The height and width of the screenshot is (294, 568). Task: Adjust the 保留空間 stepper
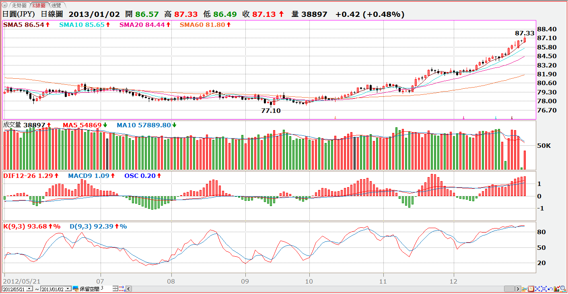click(x=115, y=289)
